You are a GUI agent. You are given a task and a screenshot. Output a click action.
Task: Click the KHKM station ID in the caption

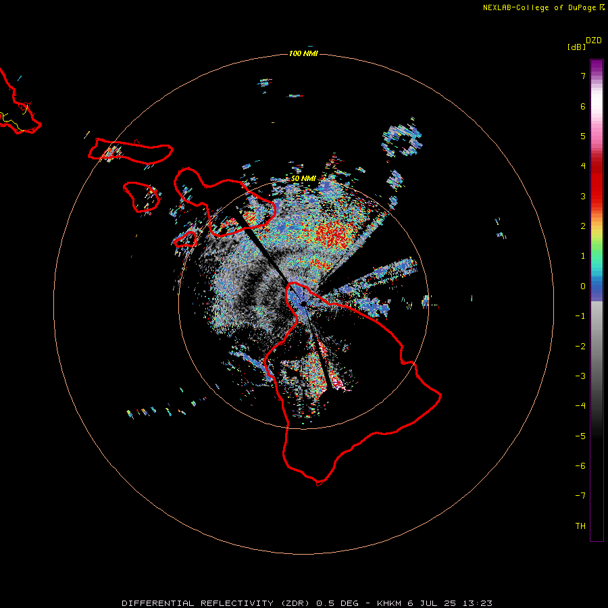click(x=389, y=603)
